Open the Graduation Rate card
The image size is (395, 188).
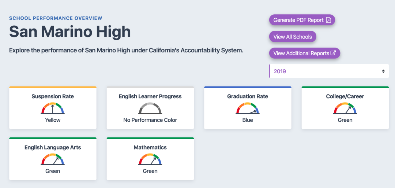click(248, 108)
